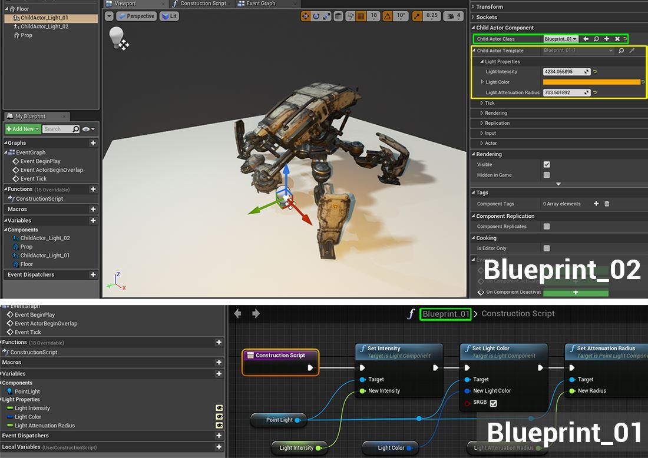The height and width of the screenshot is (458, 648).
Task: Enable the Visible checkbox under Rendering
Action: click(546, 164)
